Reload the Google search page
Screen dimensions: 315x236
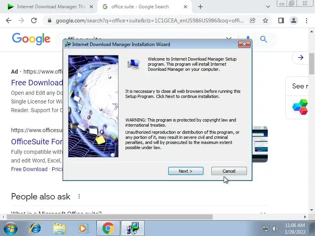pyautogui.click(x=34, y=20)
